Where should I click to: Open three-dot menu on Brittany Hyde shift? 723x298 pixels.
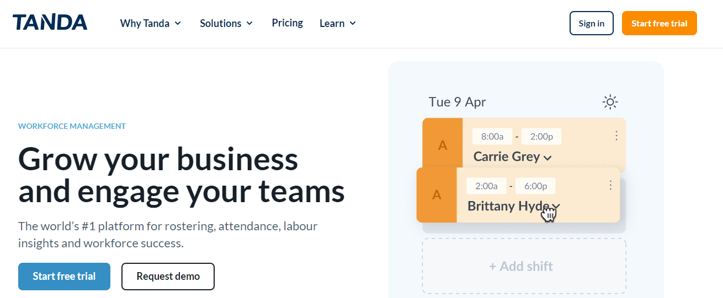tap(610, 185)
